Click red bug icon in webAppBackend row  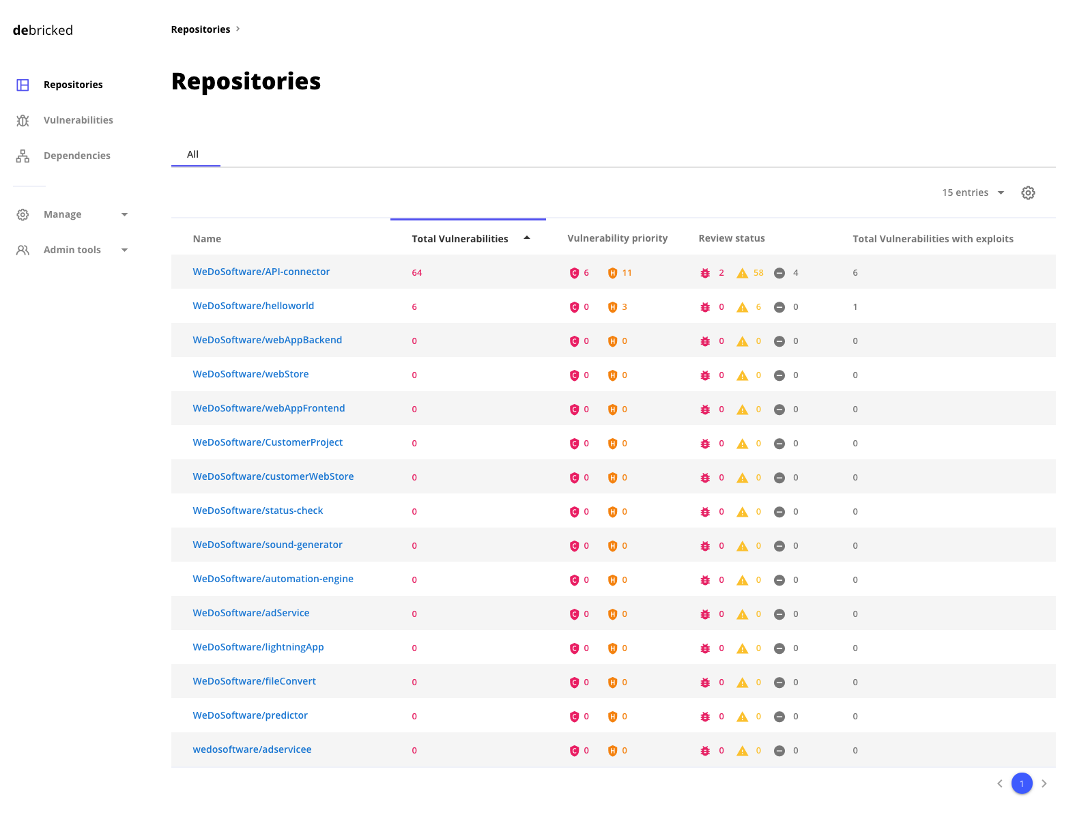click(705, 341)
